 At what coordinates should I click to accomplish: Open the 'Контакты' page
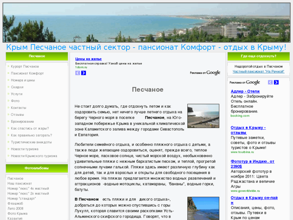[18, 108]
